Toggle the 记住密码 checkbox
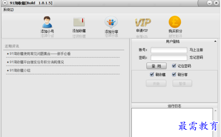 [174, 66]
